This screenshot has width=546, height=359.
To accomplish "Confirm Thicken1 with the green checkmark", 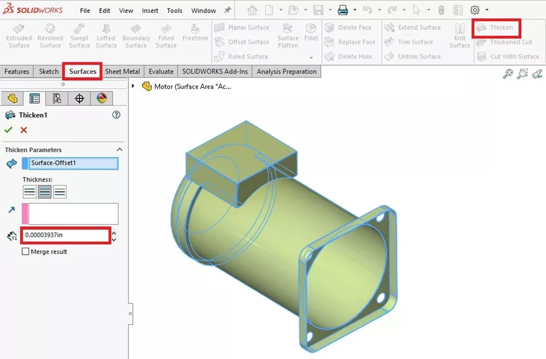I will (9, 130).
